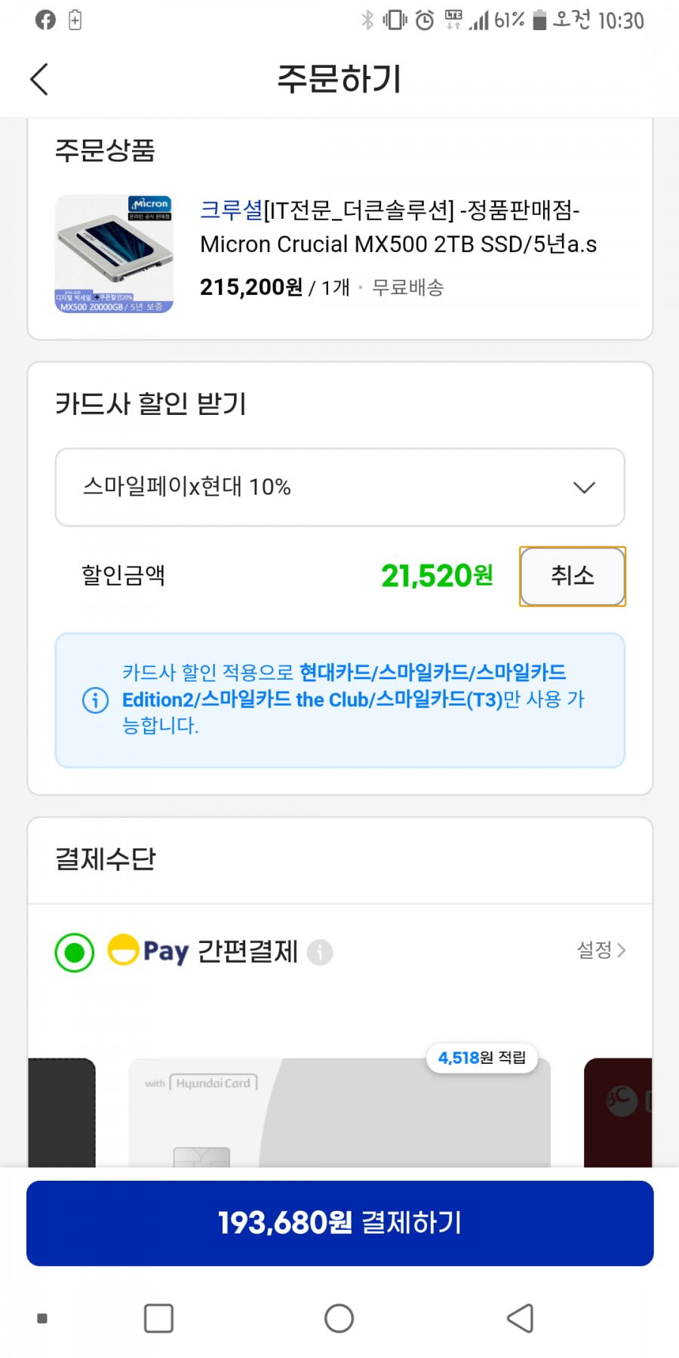Viewport: 679px width, 1358px height.
Task: Tap the BC card on the right
Action: [618, 1113]
